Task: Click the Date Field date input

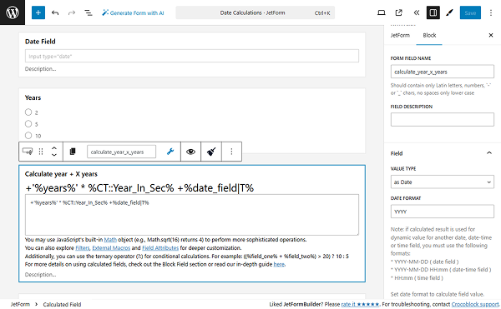Action: 192,56
